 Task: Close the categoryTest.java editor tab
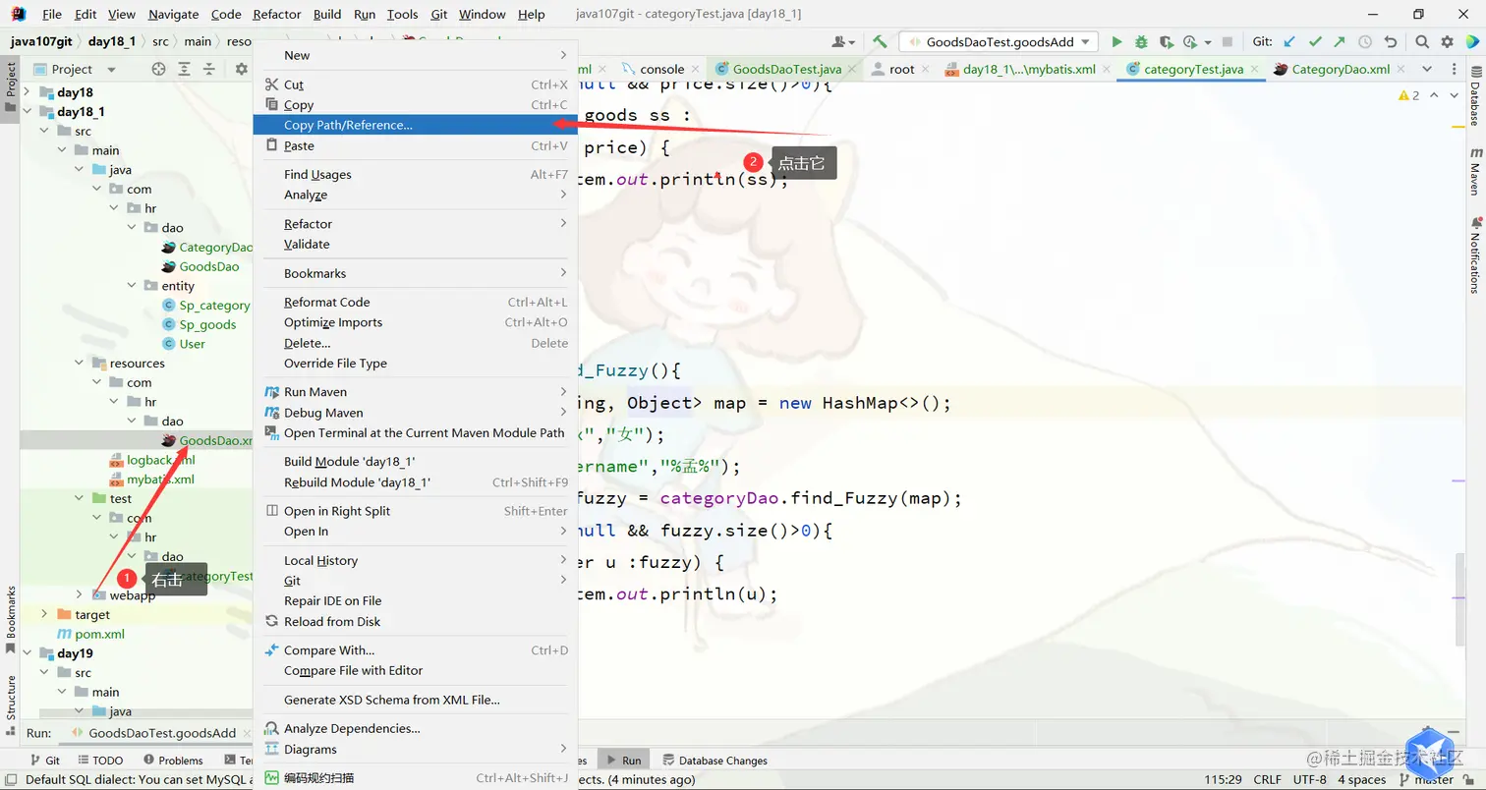[x=1255, y=69]
